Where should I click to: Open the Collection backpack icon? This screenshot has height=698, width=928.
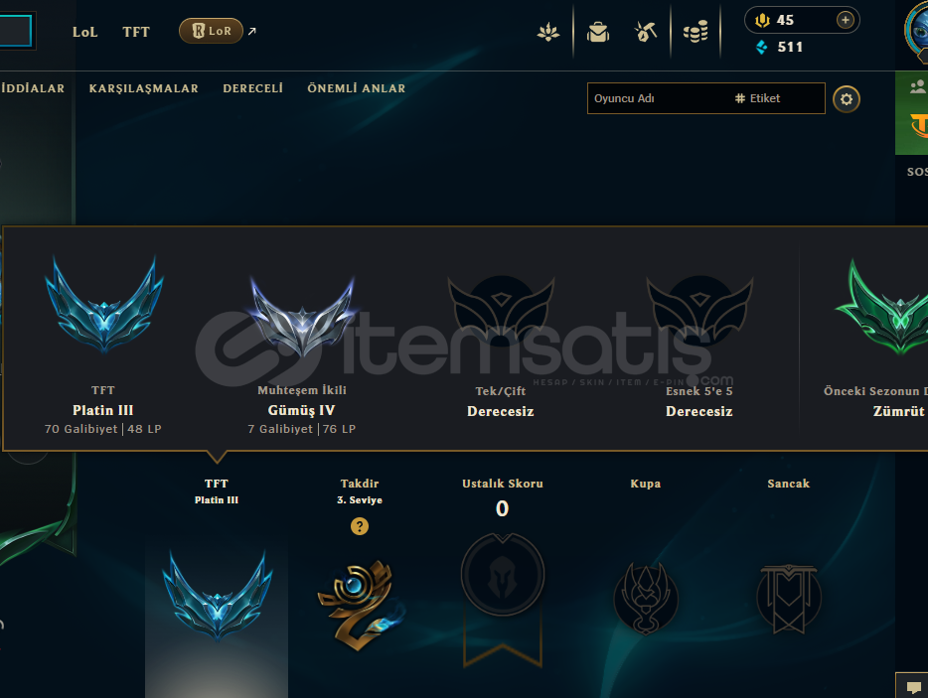(598, 32)
